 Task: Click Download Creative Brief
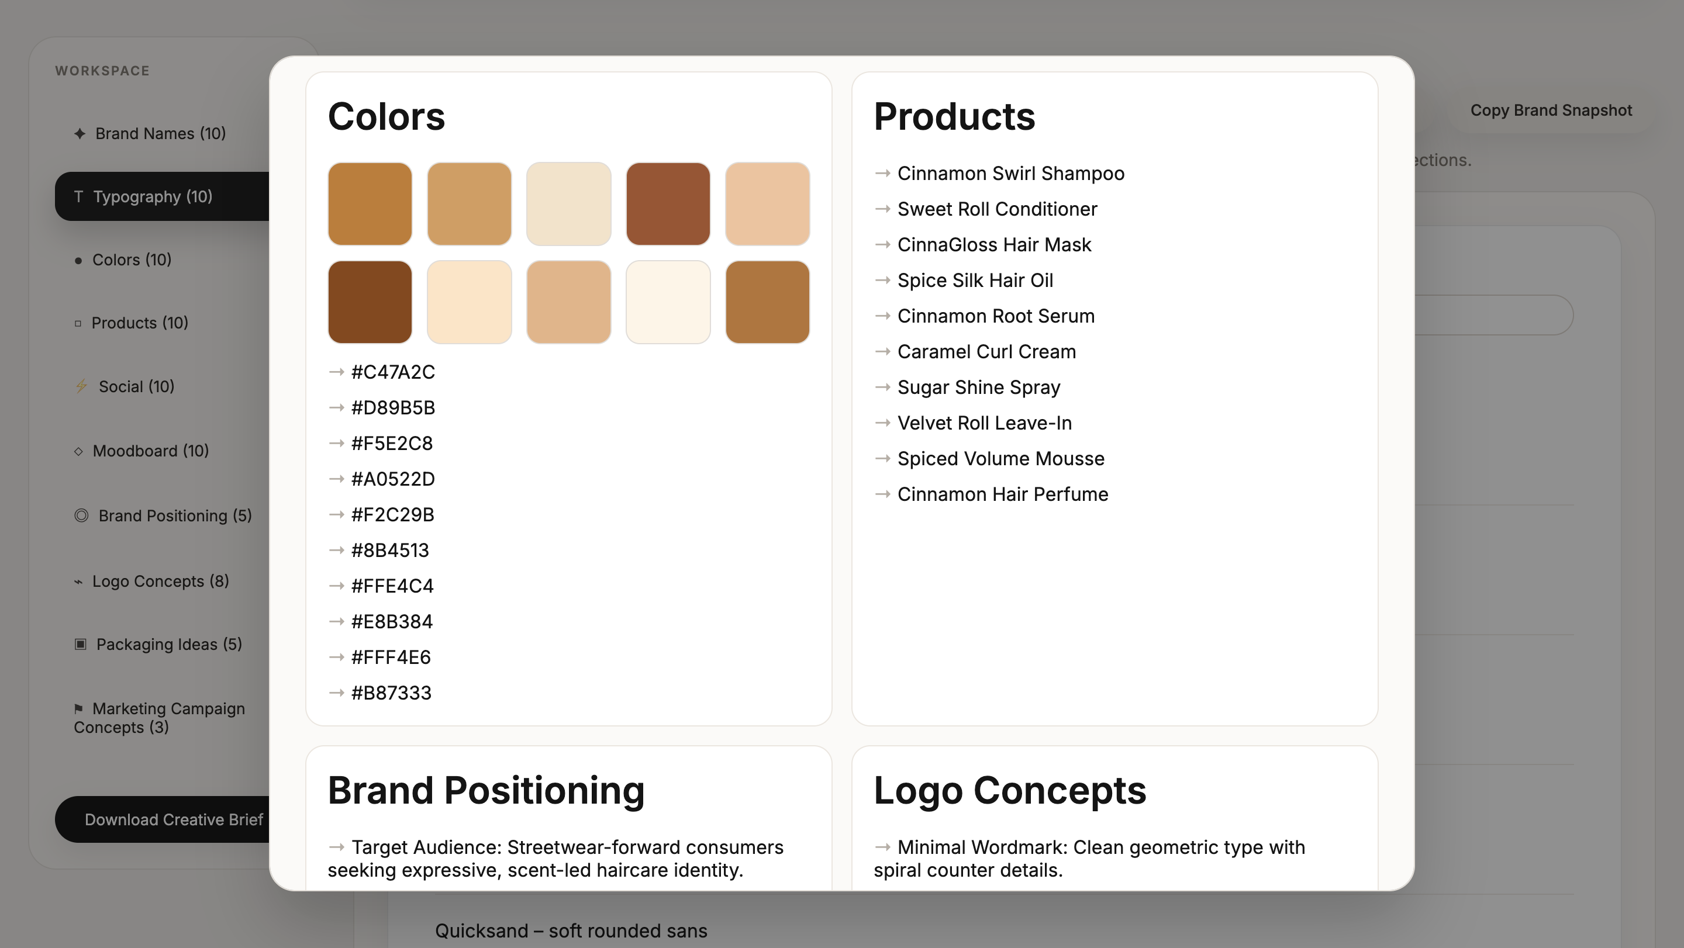(174, 819)
